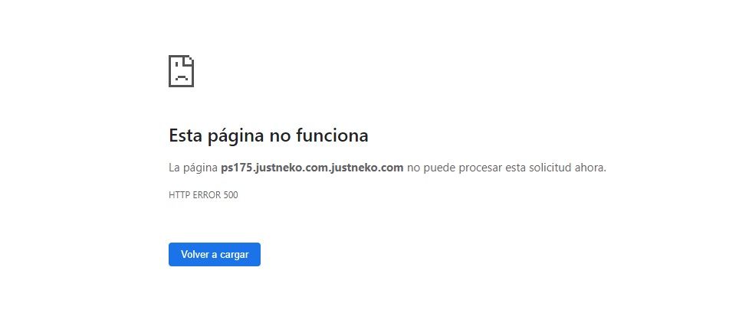Viewport: 742px width, 326px height.
Task: Click the "ps175" subdomain prefix
Action: (236, 168)
